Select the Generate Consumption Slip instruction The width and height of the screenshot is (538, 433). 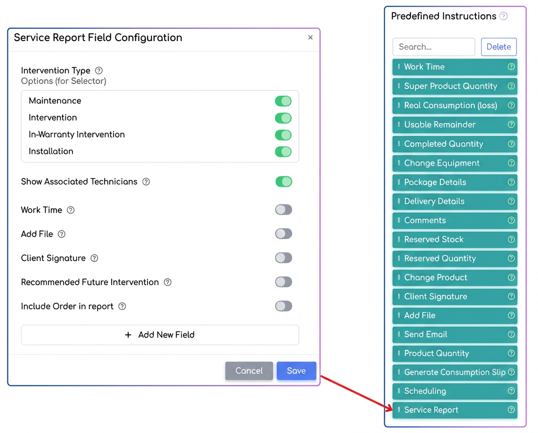coord(454,372)
